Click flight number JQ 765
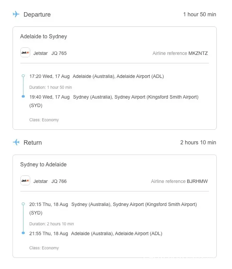The image size is (232, 269). tap(59, 53)
